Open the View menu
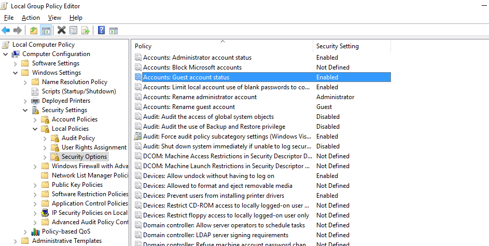Screen dimensions: 489x246 point(54,18)
